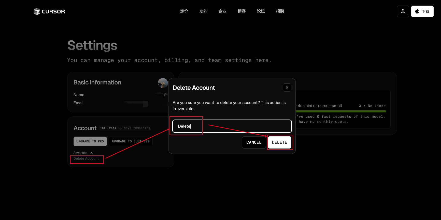Open the 招聘 careers nav item
Screen dimensions: 441x220
280,11
